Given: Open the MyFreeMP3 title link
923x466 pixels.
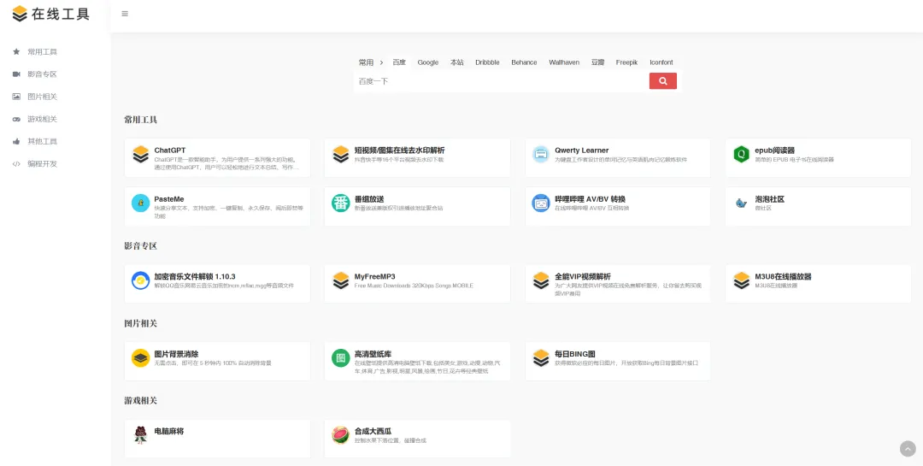Looking at the screenshot, I should (x=374, y=276).
